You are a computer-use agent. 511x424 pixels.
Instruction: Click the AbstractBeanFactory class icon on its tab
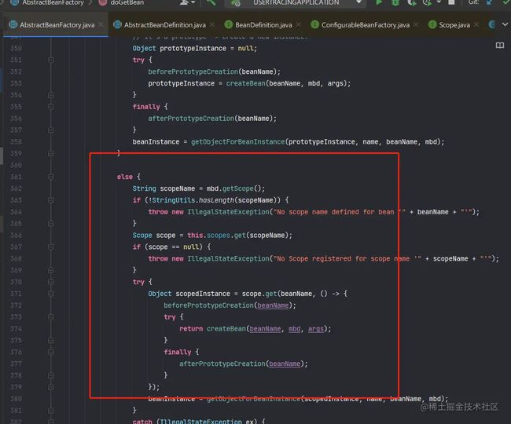pyautogui.click(x=13, y=24)
